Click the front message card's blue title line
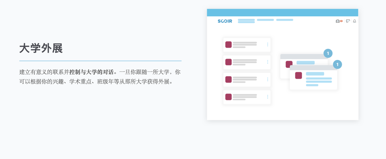This screenshot has height=159, width=386. 315,74
